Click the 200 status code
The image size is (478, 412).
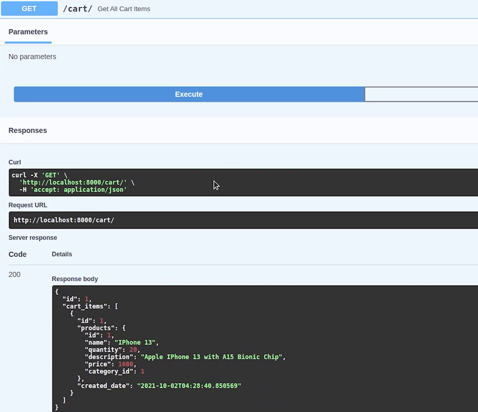[14, 274]
